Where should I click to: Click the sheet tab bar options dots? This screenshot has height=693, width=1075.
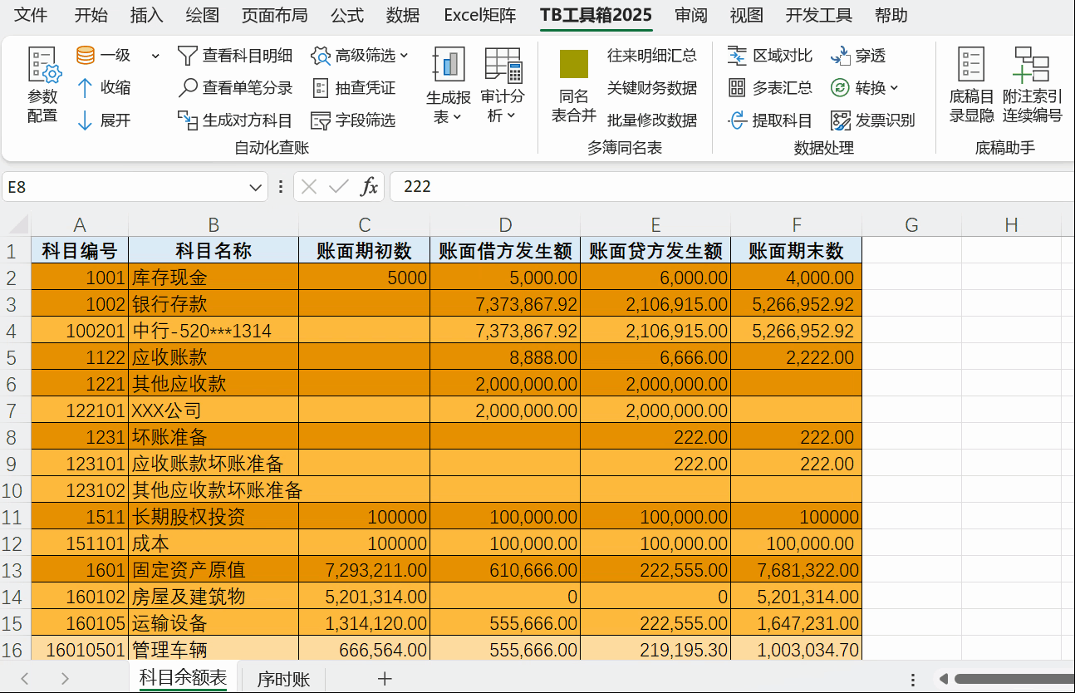(913, 679)
